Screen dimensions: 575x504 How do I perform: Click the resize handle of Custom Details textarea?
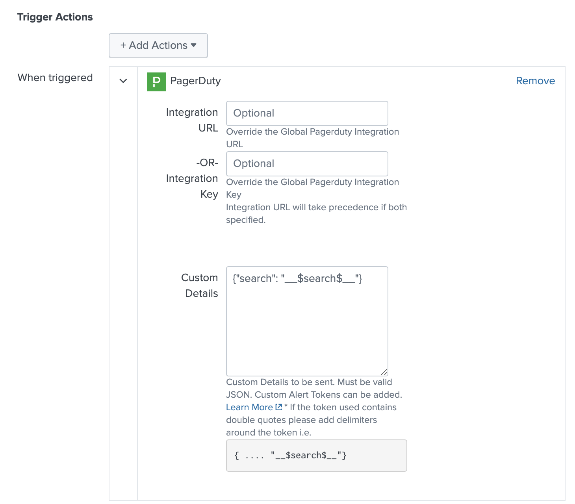click(384, 372)
